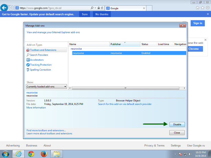Click the horizontal scrollbar in add-on list
Screen dimensions: 211x158
(x=125, y=88)
